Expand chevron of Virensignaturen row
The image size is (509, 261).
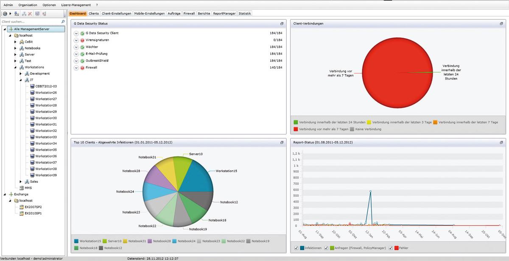(76, 40)
